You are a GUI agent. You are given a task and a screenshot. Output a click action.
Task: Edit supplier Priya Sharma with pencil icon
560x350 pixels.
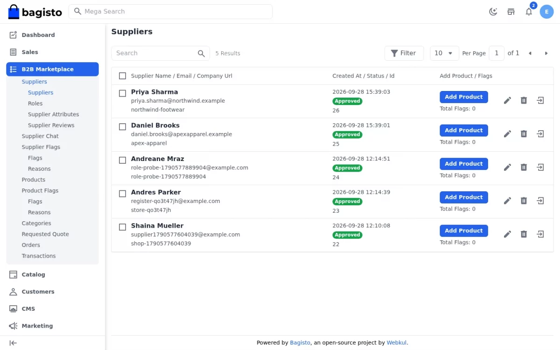click(508, 100)
